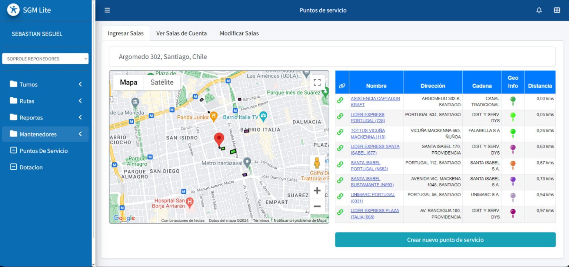This screenshot has height=267, width=569.
Task: Click the geo pin for LIDER EXPRESS PLAZA ITALIA
Action: [513, 213]
